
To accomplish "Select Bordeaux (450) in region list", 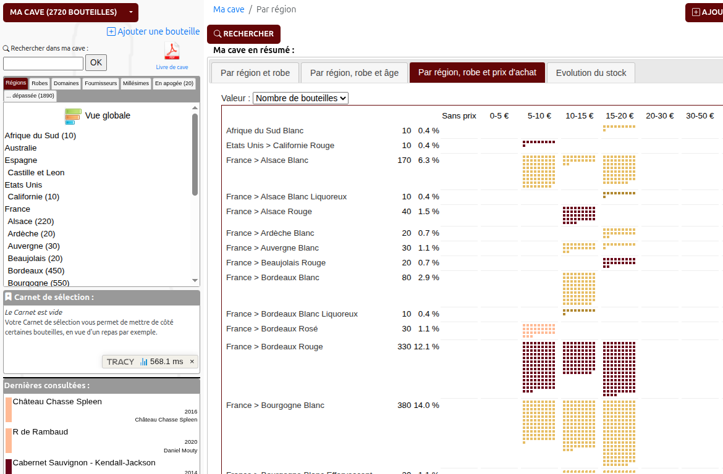I will click(x=36, y=271).
